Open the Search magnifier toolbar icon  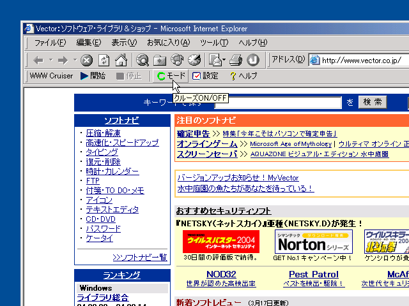[x=143, y=60]
